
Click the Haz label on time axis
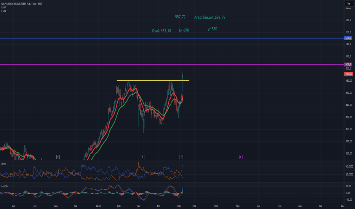click(194, 206)
